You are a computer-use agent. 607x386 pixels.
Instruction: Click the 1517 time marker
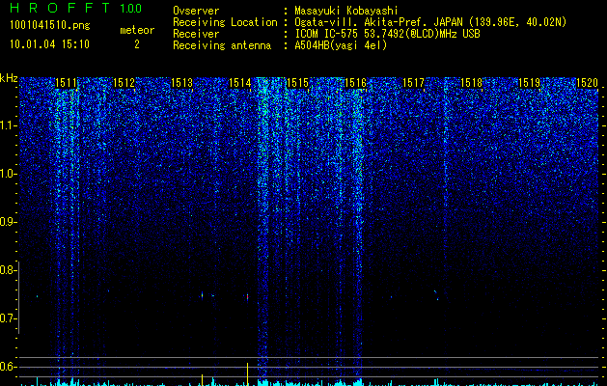click(x=413, y=83)
